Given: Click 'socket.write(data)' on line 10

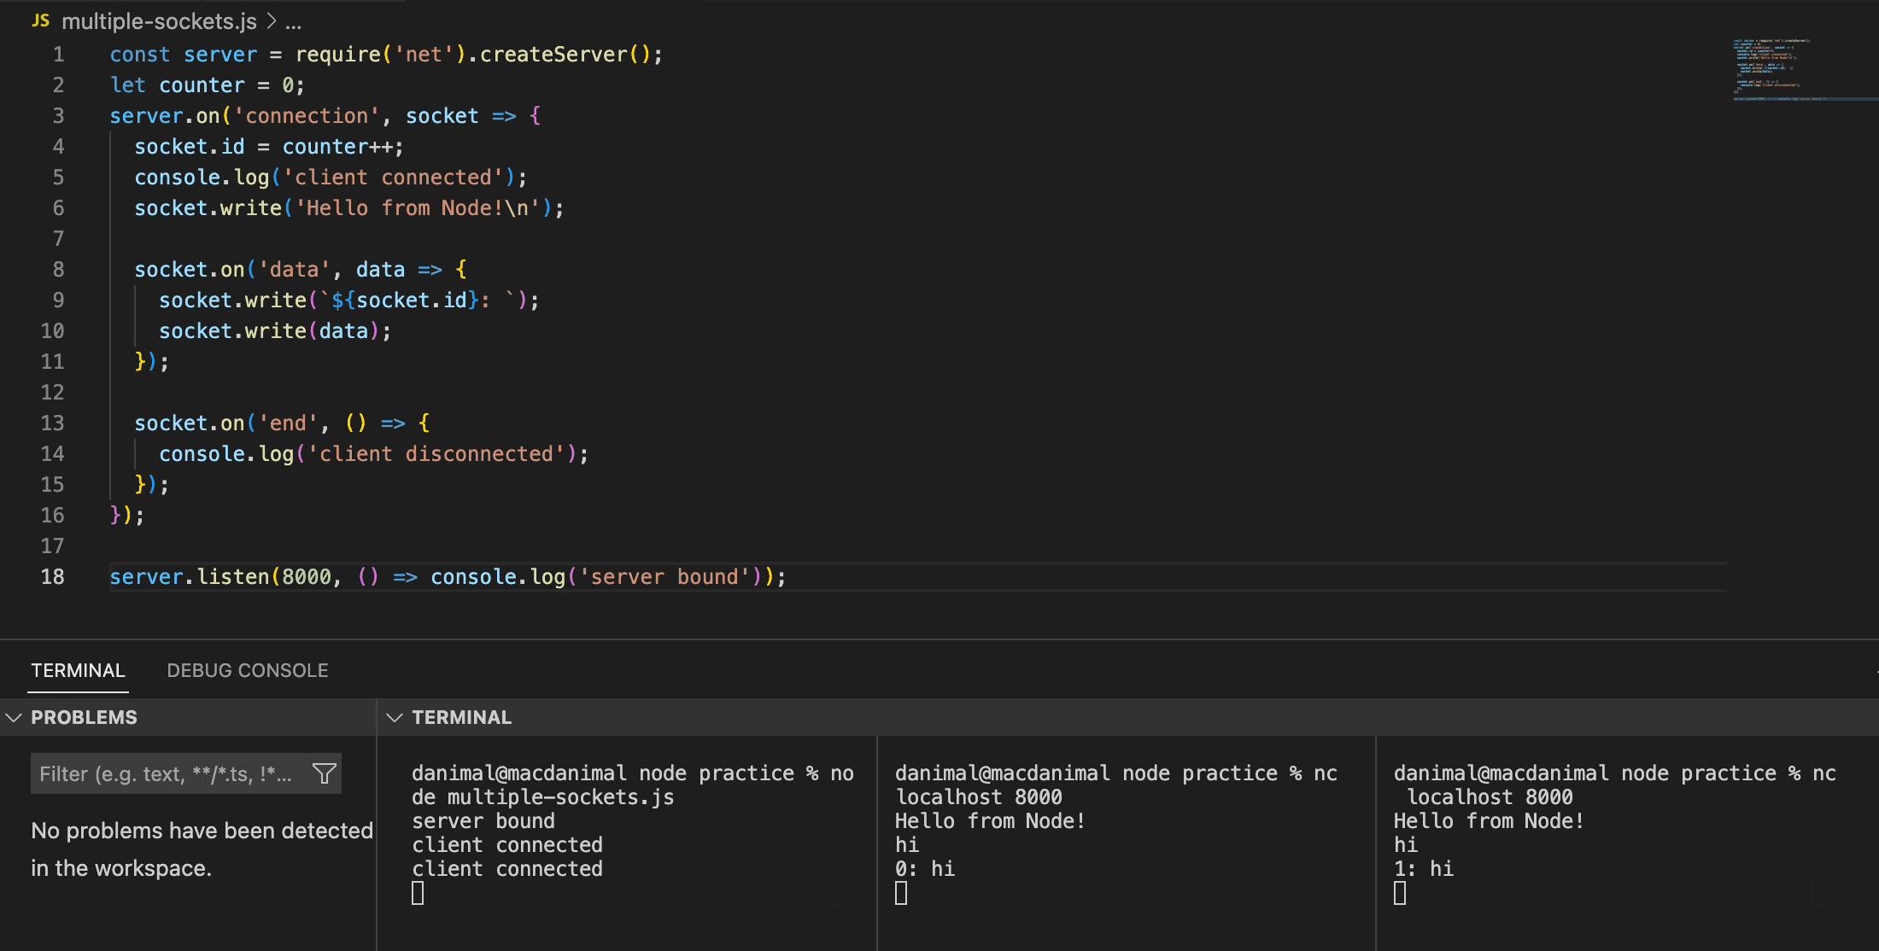Looking at the screenshot, I should point(269,331).
